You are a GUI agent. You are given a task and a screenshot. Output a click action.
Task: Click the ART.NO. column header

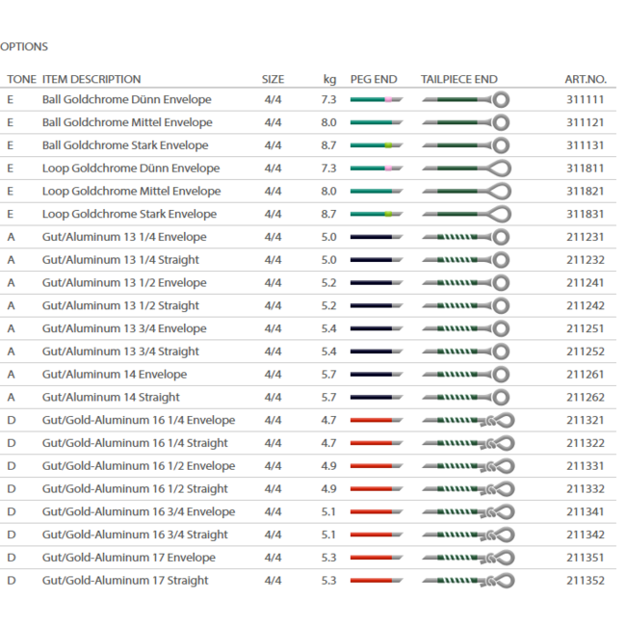coord(586,79)
